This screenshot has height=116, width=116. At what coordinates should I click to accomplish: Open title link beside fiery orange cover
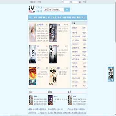click(38, 68)
